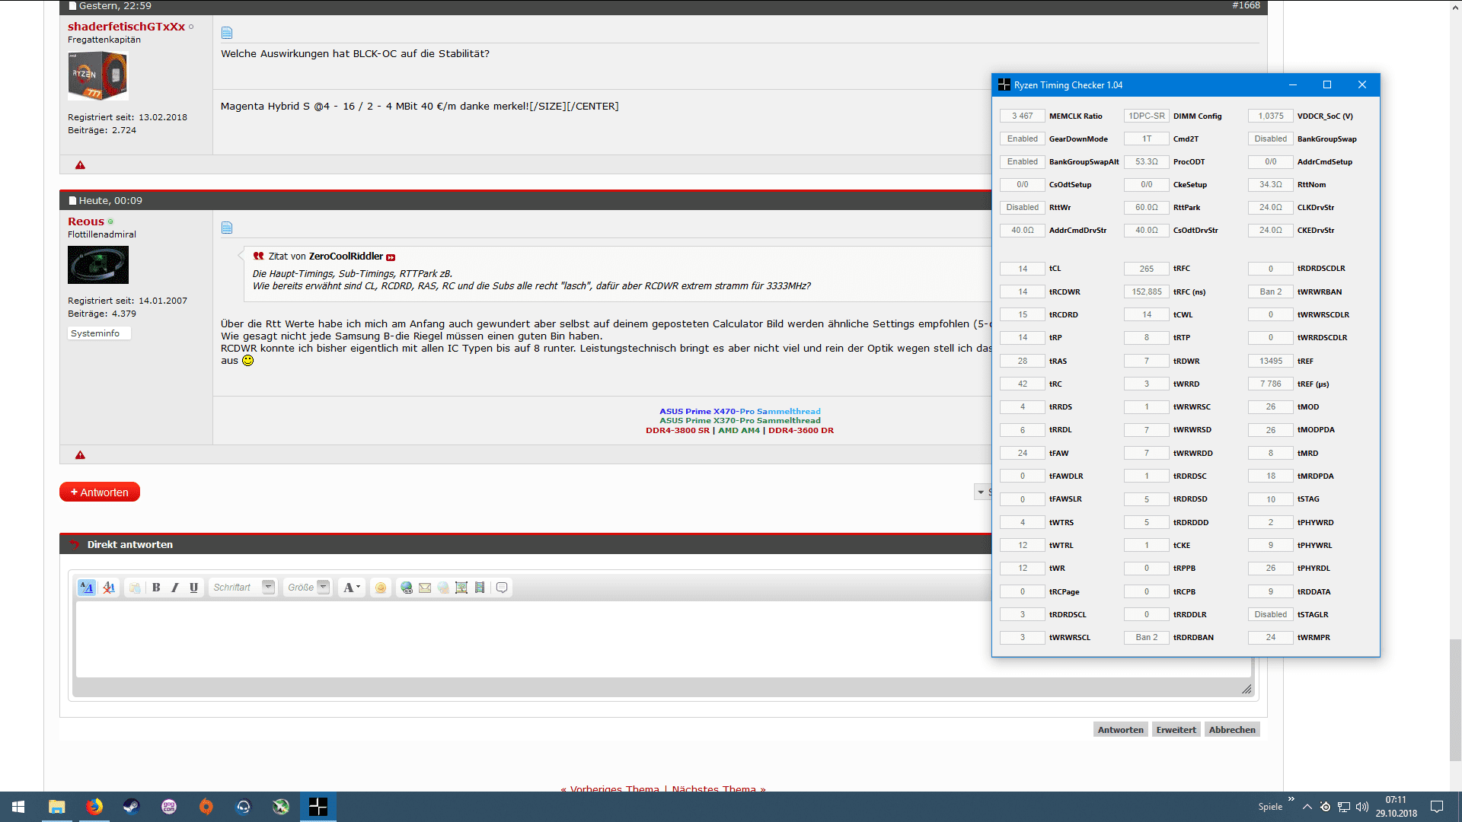Open Firefox from the taskbar
1462x822 pixels.
point(94,807)
